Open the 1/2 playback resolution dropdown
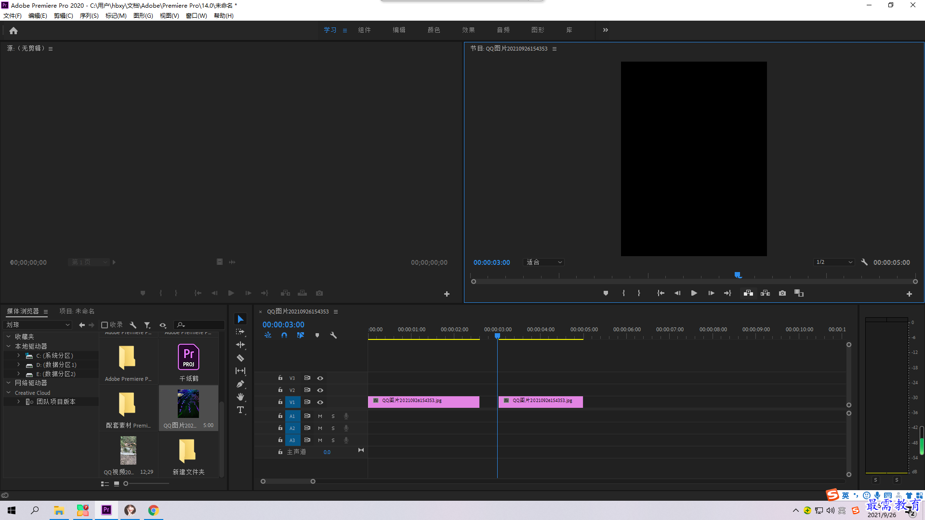The image size is (925, 520). pos(834,262)
